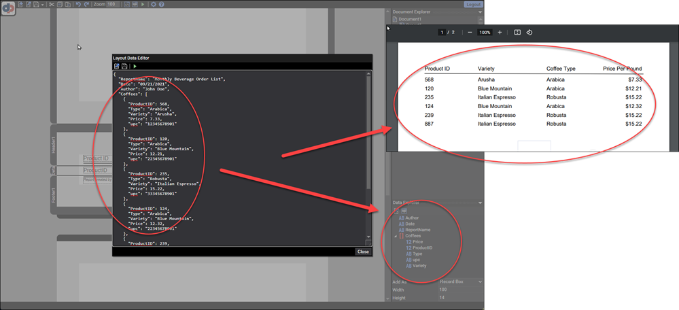Image resolution: width=679 pixels, height=310 pixels.
Task: Click the Redo arrow icon
Action: pos(86,4)
